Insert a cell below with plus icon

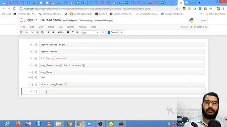point(27,32)
